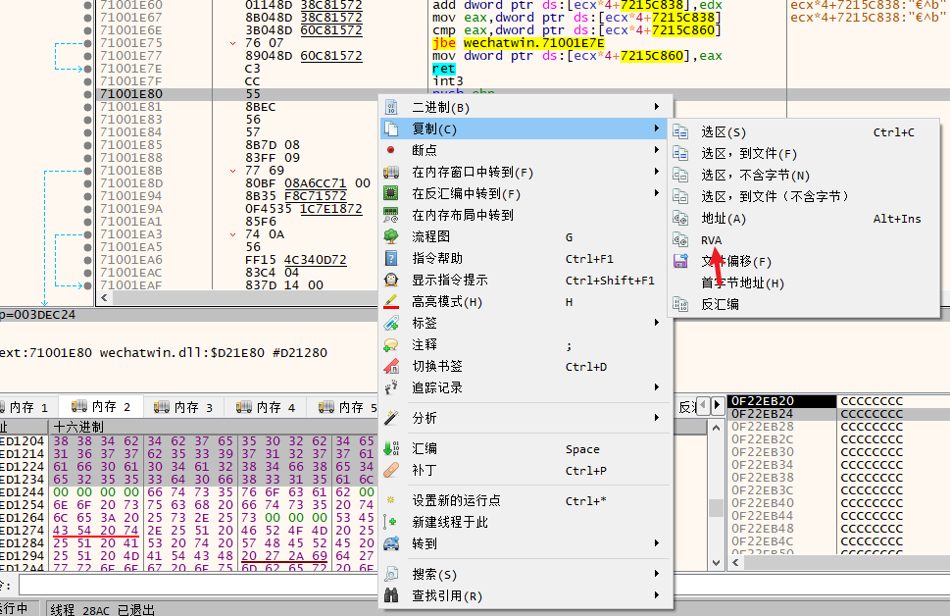
Task: Click the 高亮模式 highlight pencil icon
Action: [x=391, y=301]
